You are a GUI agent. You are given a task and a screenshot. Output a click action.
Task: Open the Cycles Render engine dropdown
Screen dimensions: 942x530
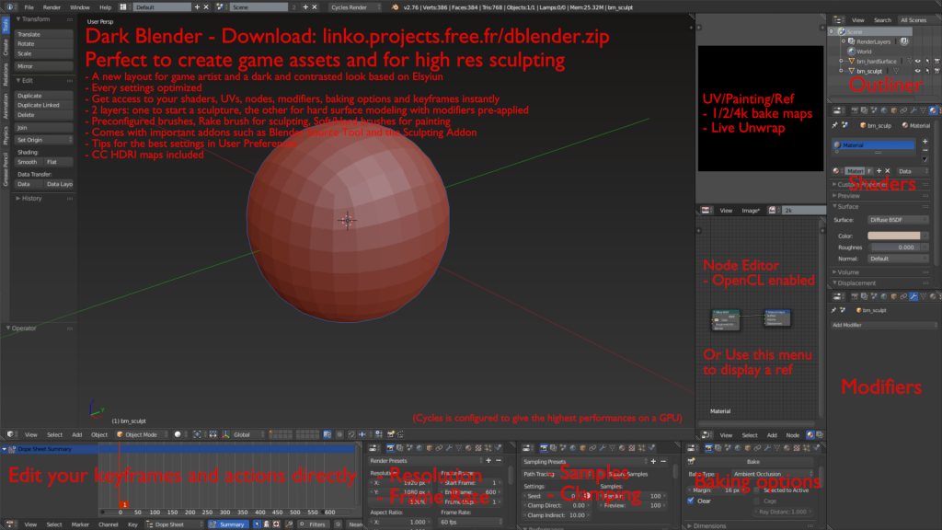(x=355, y=7)
